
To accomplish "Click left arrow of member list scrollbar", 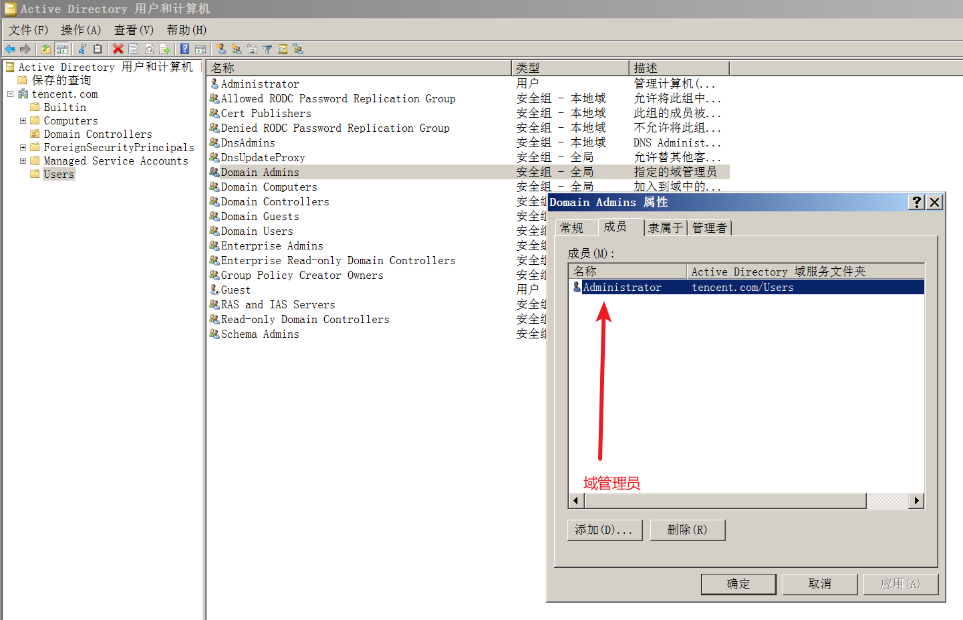I will point(576,501).
